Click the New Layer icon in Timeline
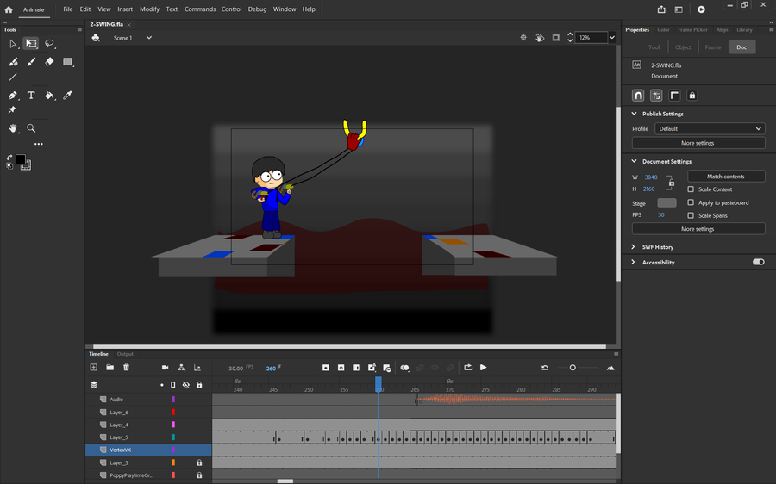 tap(93, 368)
